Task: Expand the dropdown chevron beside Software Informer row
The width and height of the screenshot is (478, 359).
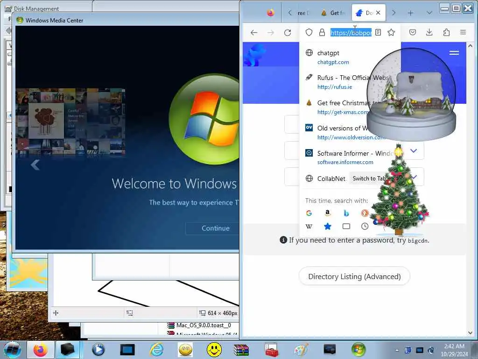Action: (414, 151)
